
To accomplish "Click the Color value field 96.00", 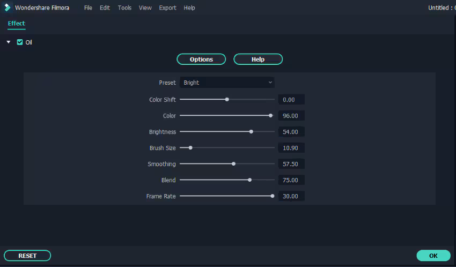I will (291, 116).
